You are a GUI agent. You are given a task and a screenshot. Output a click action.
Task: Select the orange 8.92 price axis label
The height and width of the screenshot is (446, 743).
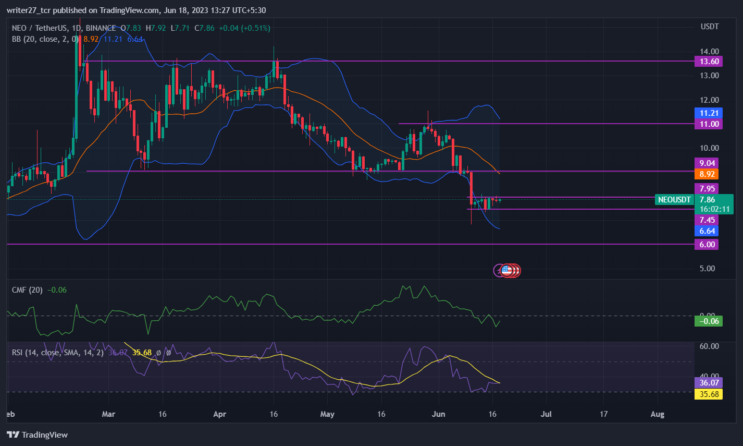pos(707,174)
